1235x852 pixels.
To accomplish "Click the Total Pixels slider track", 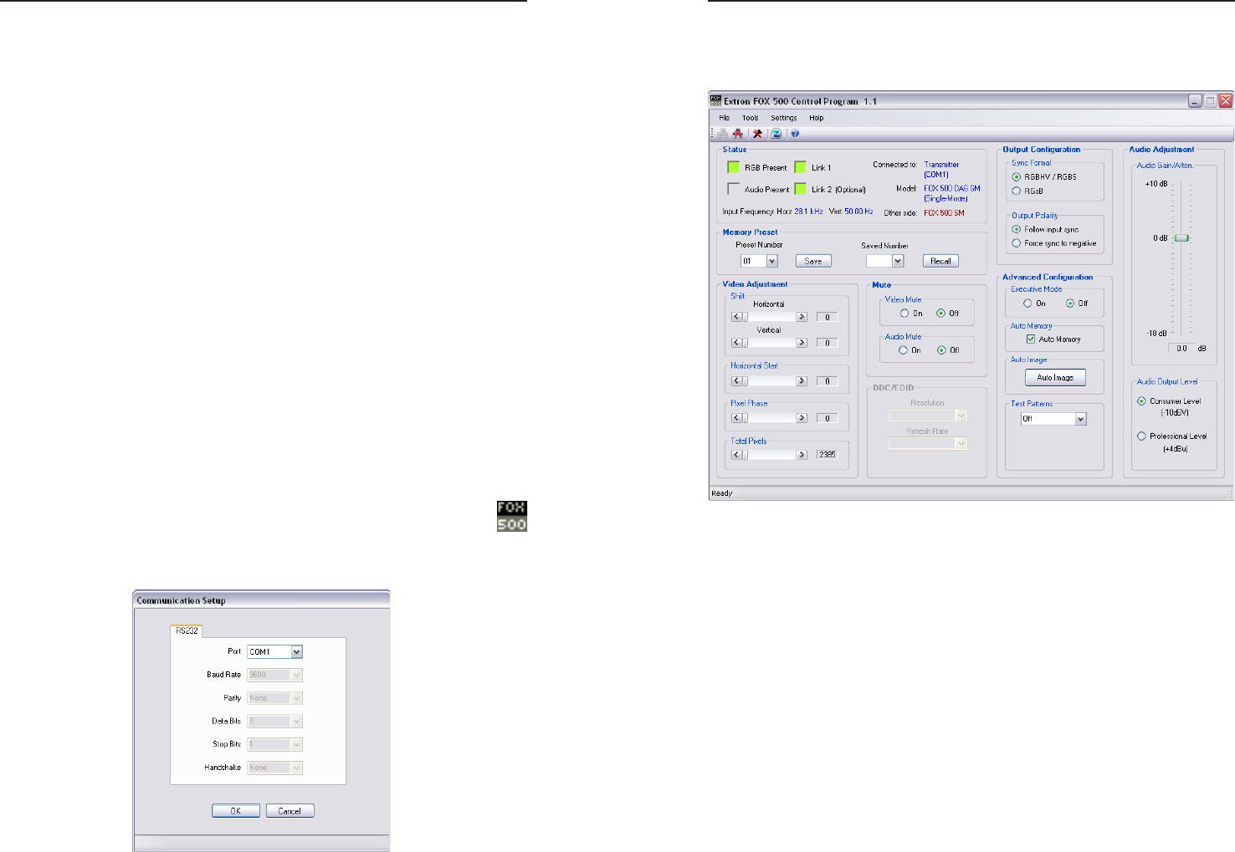I will (x=770, y=455).
